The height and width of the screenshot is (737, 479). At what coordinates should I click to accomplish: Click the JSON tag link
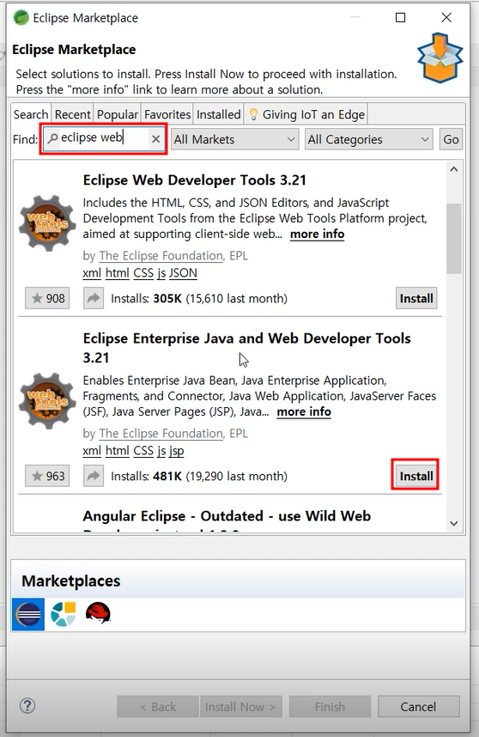pyautogui.click(x=183, y=272)
